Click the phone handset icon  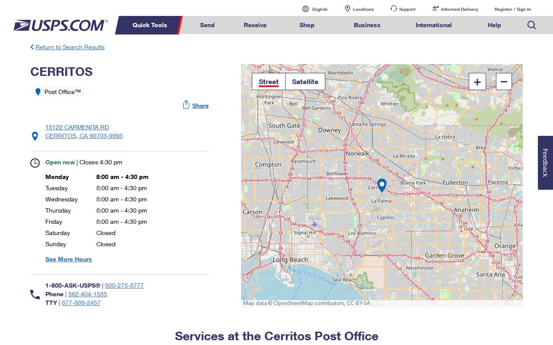pyautogui.click(x=35, y=295)
